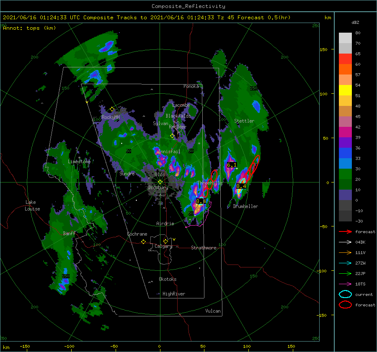Click the red forecast arrow legend icon

(x=345, y=231)
